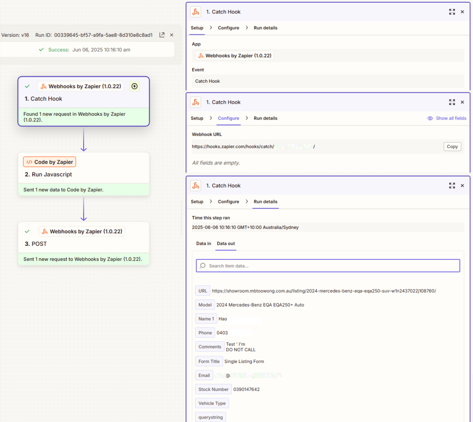The image size is (473, 422).
Task: Select the Data out tab
Action: coord(226,243)
